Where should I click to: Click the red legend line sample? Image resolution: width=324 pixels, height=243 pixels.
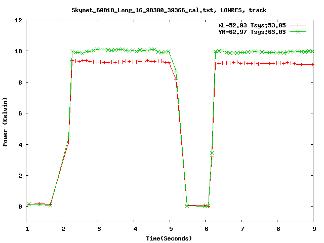pyautogui.click(x=298, y=25)
